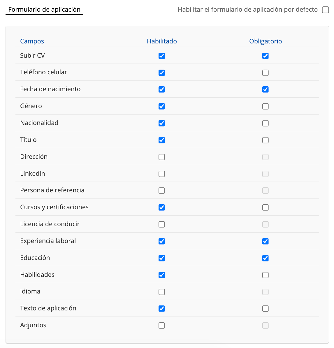Screen dimensions: 334x348
Task: Uncheck Habilitado for Texto de aplicación
Action: pos(162,309)
